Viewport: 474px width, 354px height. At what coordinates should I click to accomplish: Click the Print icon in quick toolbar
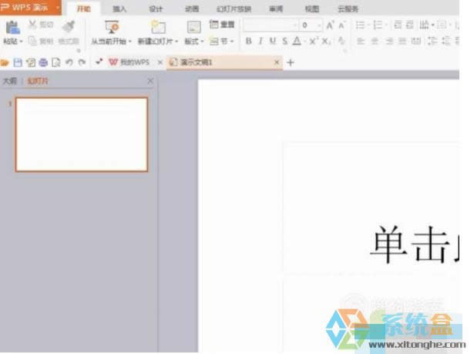pyautogui.click(x=43, y=62)
